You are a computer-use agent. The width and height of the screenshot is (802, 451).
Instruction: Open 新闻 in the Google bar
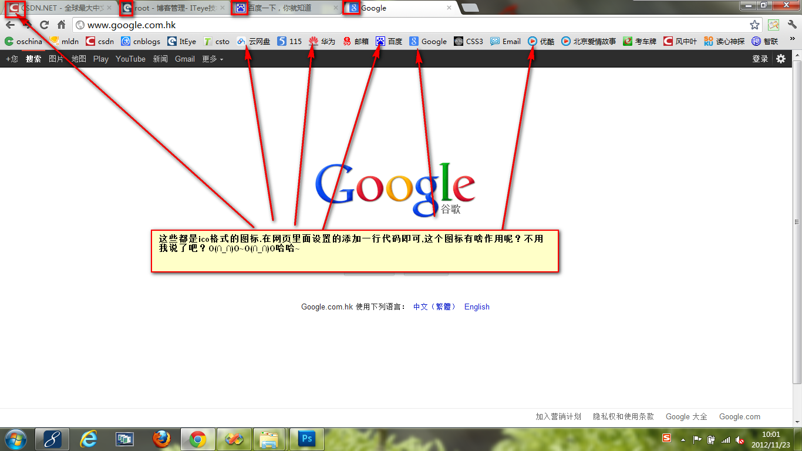click(x=160, y=59)
